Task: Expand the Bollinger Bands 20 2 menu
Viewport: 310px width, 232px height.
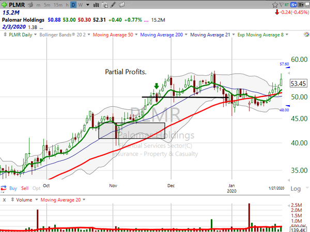Action: pyautogui.click(x=66, y=35)
